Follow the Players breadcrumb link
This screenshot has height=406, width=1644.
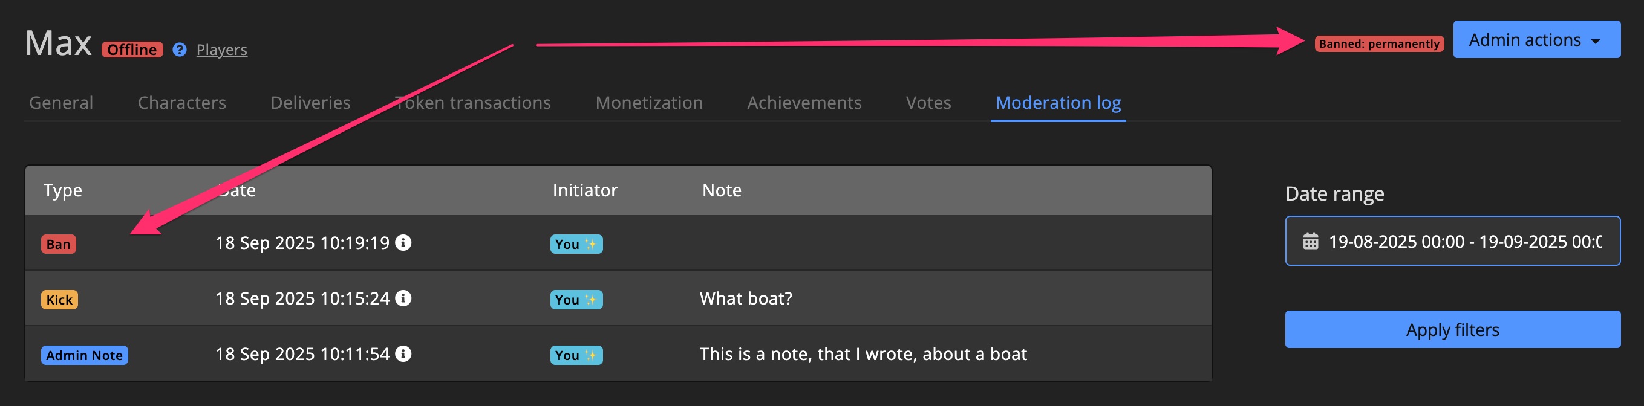pos(221,50)
